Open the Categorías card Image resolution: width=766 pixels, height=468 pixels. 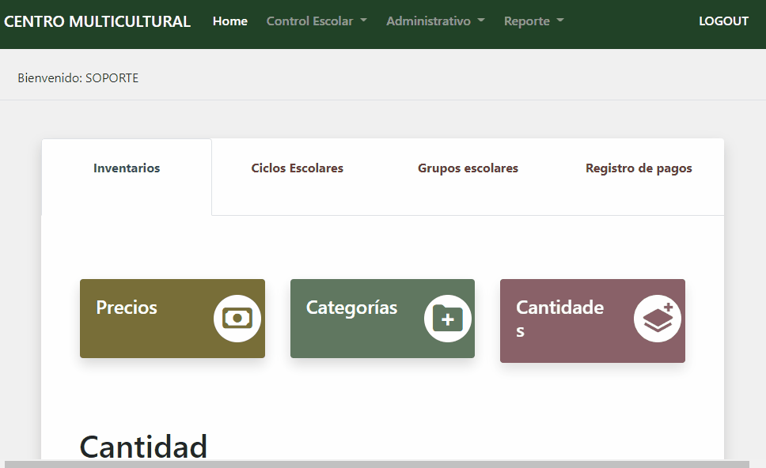(382, 318)
